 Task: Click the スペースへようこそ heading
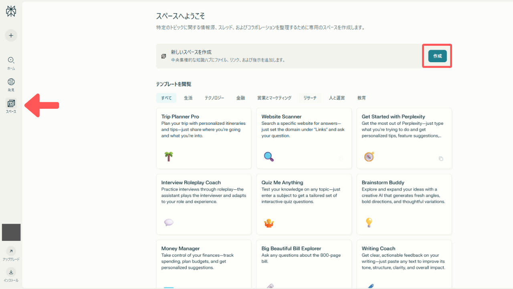[x=180, y=16]
